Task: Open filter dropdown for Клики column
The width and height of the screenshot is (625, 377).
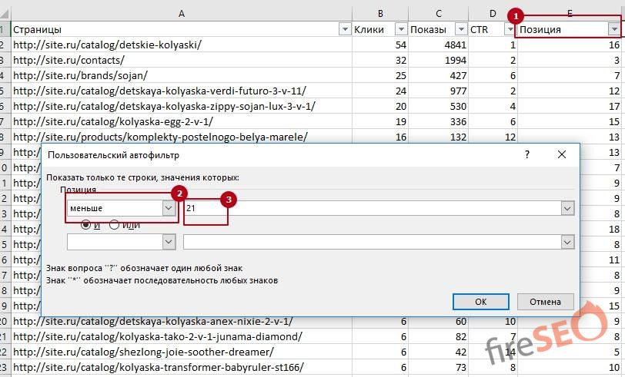Action: tap(400, 29)
